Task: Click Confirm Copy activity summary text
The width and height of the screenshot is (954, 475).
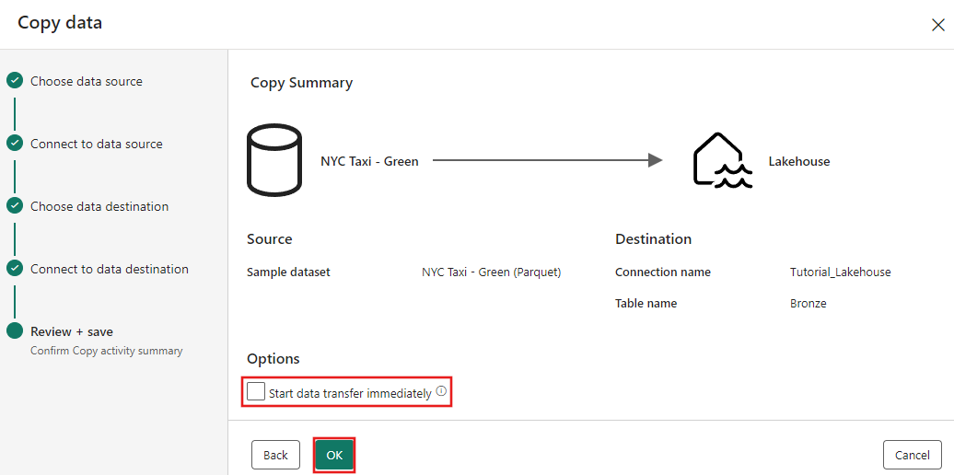Action: click(x=107, y=351)
